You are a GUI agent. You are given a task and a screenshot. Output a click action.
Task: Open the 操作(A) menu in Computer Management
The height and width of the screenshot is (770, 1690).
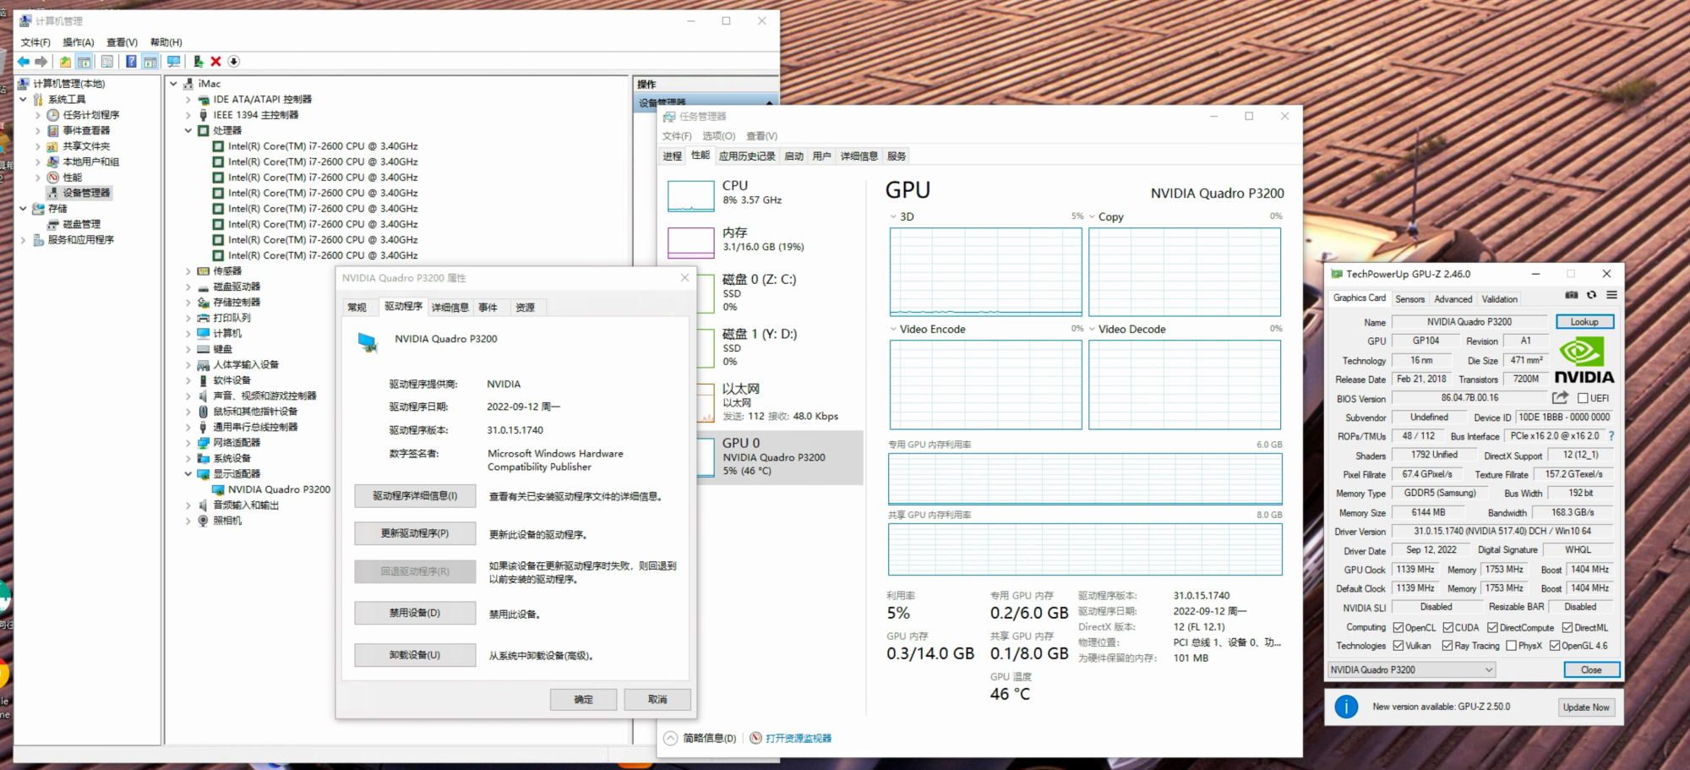coord(79,42)
